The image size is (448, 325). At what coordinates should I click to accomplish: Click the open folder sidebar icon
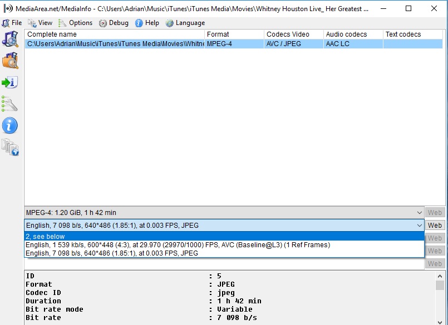(10, 61)
